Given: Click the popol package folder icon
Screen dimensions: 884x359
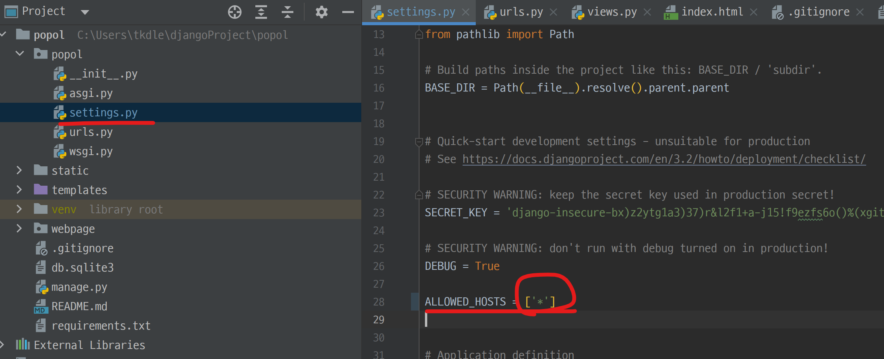Looking at the screenshot, I should 41,54.
